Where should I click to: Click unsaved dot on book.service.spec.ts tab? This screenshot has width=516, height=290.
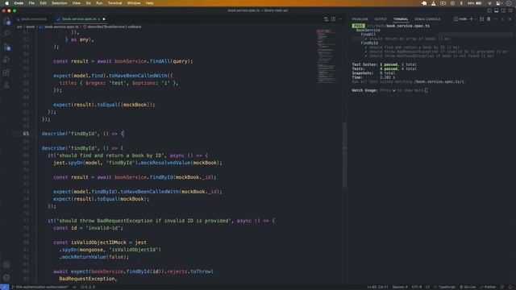click(104, 19)
